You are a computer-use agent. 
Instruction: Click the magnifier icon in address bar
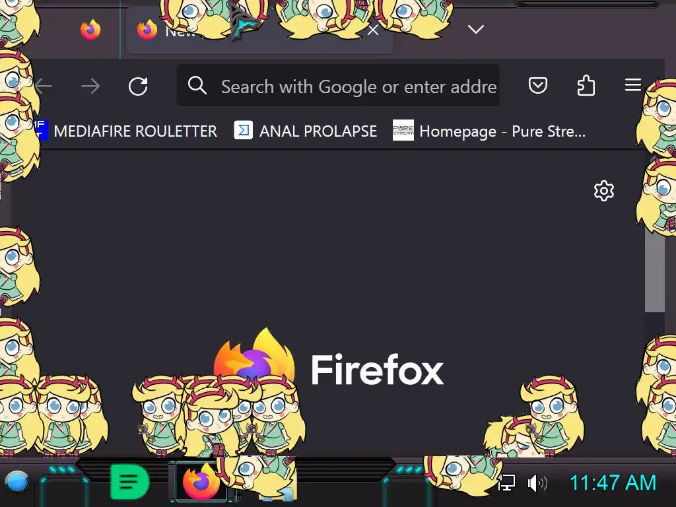click(197, 85)
